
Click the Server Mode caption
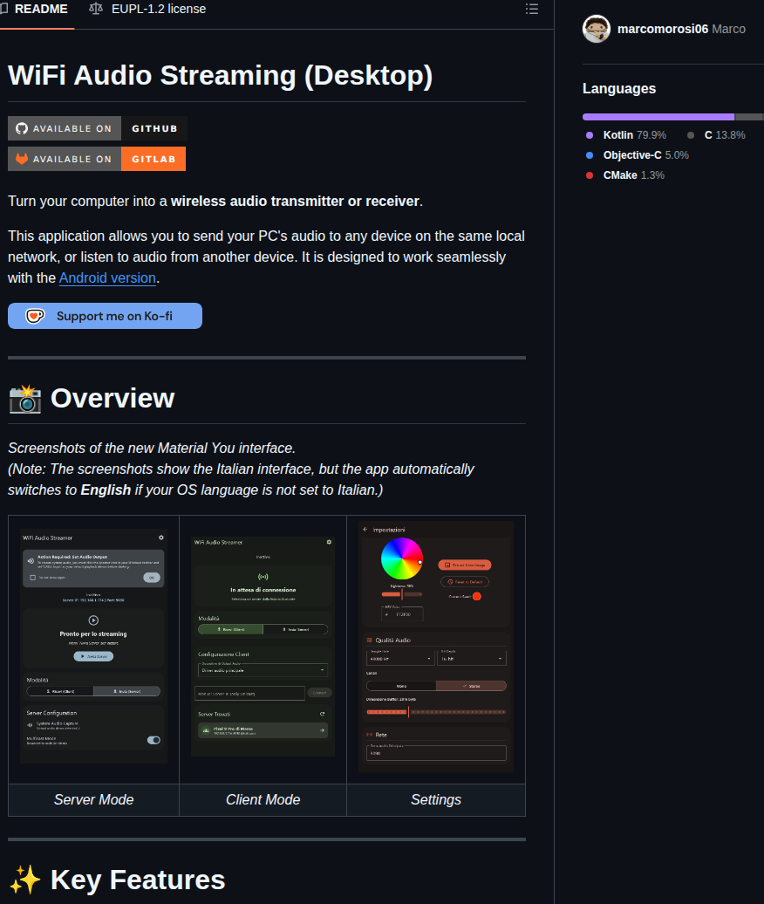click(x=94, y=799)
